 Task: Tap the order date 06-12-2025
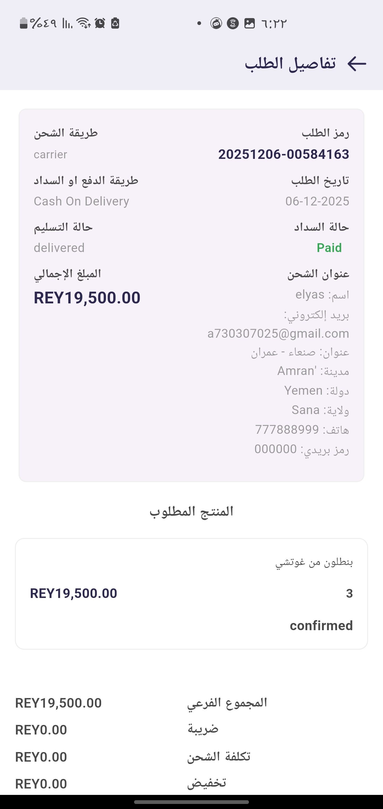tap(317, 201)
